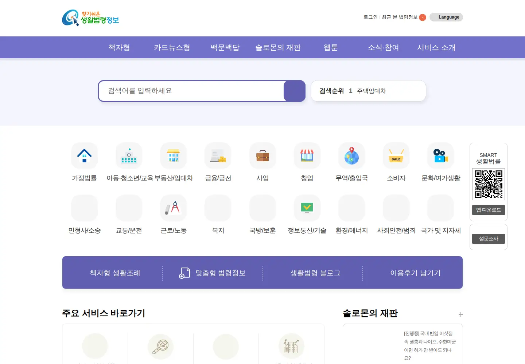Open the 민형사/소송 category
Screen dimensions: 525x364
tap(84, 230)
